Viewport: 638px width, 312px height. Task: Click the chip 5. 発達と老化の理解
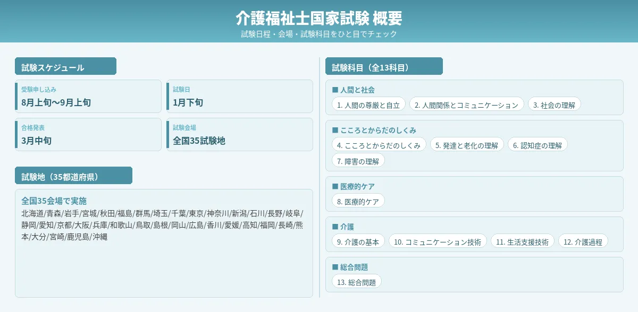point(467,145)
